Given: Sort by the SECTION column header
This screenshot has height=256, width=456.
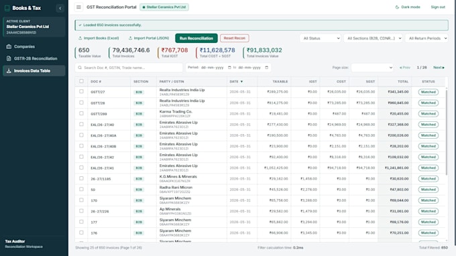Looking at the screenshot, I should [x=141, y=82].
